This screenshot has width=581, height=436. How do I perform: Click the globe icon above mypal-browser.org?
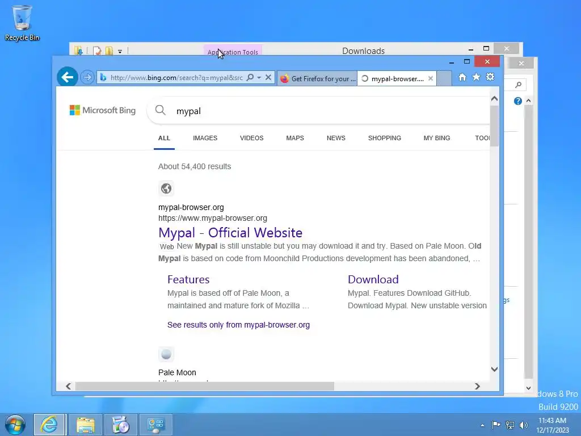coord(166,188)
